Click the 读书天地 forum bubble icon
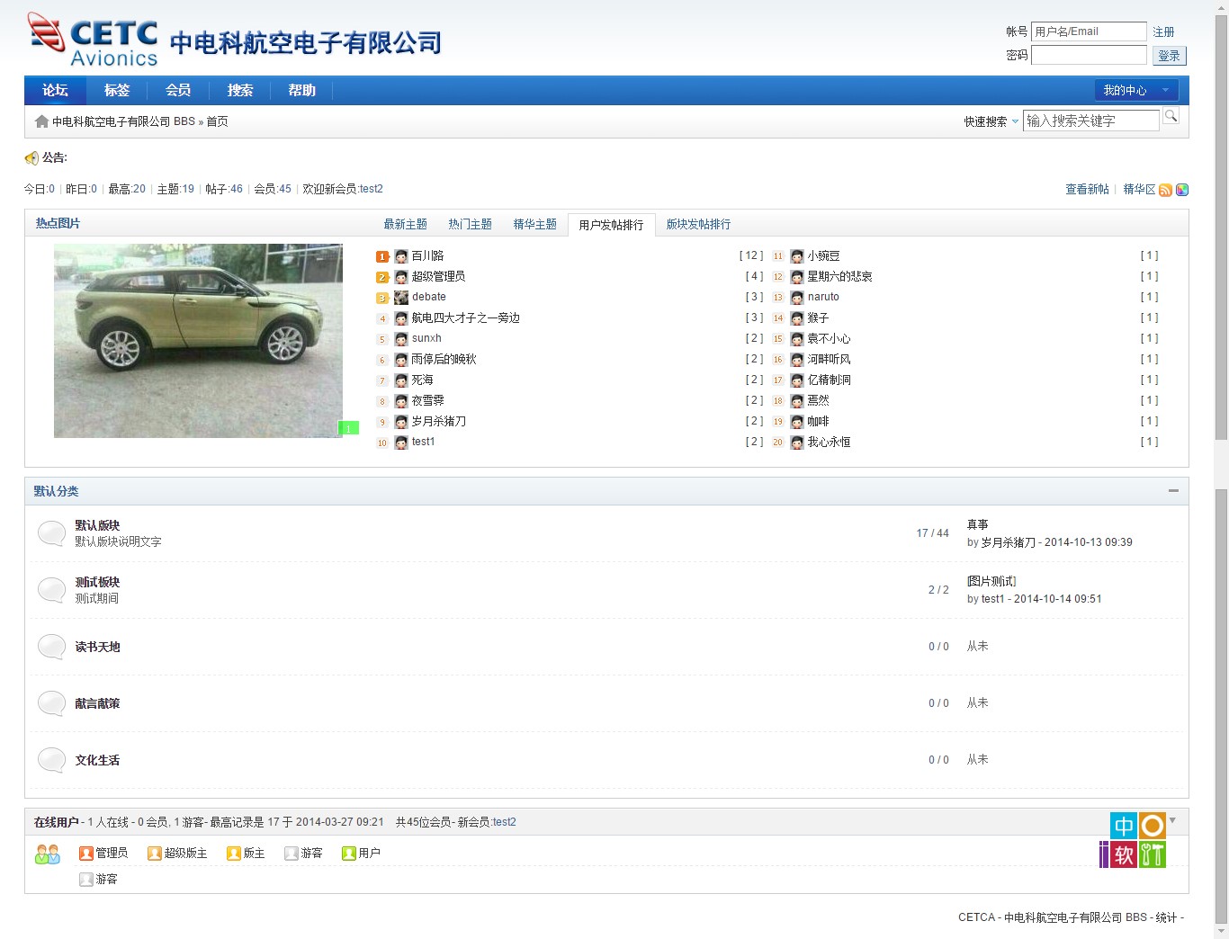 (51, 647)
